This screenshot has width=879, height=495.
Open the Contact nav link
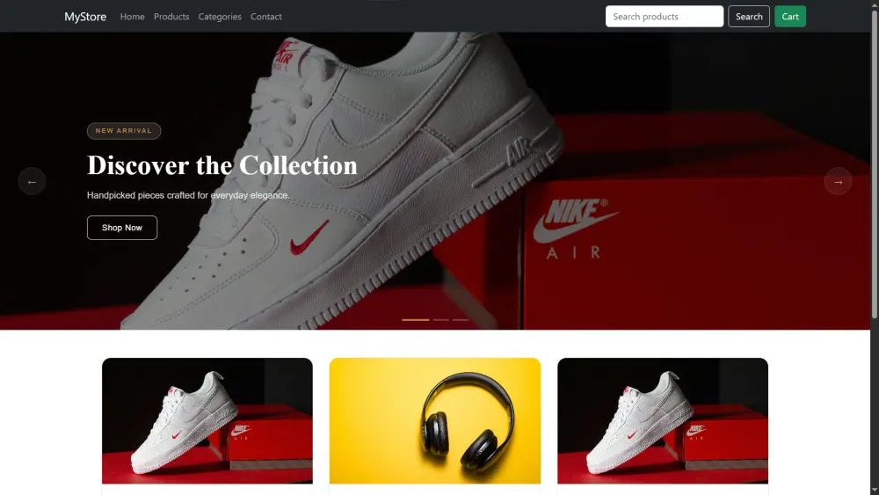coord(266,16)
